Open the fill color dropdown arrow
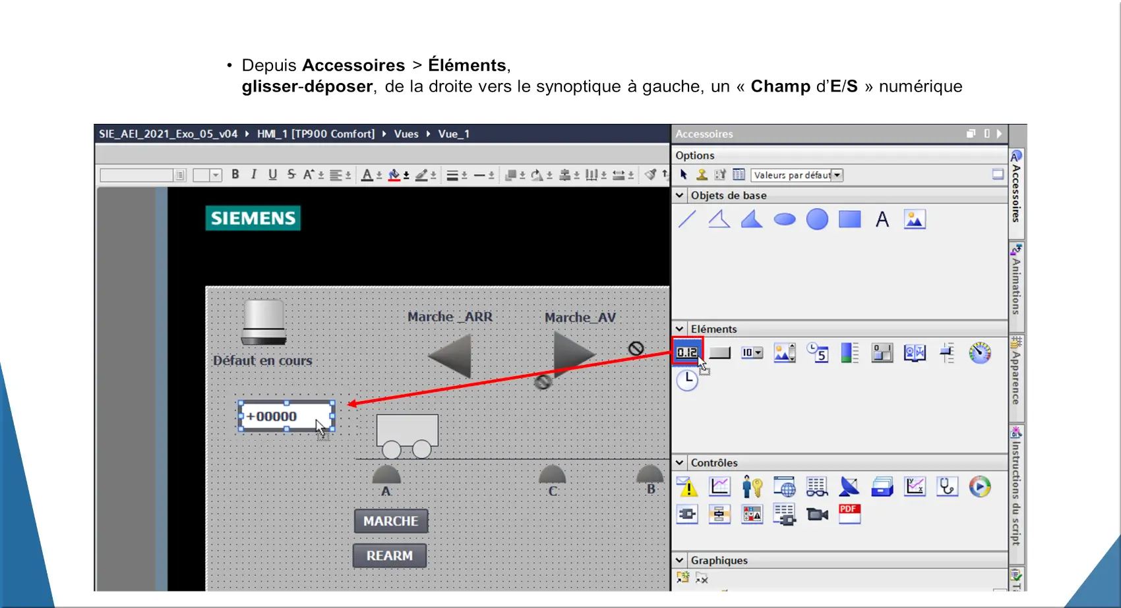1121x608 pixels. [x=406, y=175]
